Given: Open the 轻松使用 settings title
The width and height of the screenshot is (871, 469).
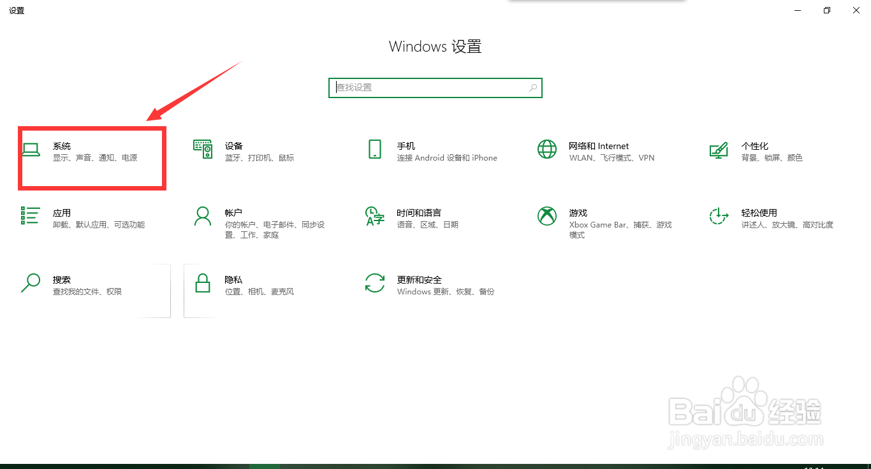Looking at the screenshot, I should (x=759, y=213).
